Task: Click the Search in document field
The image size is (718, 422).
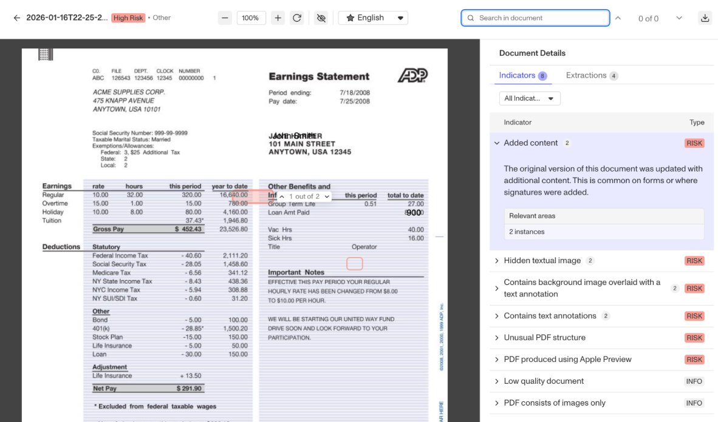Action: tap(535, 18)
